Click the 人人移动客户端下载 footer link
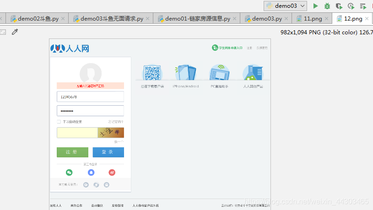 point(146,205)
